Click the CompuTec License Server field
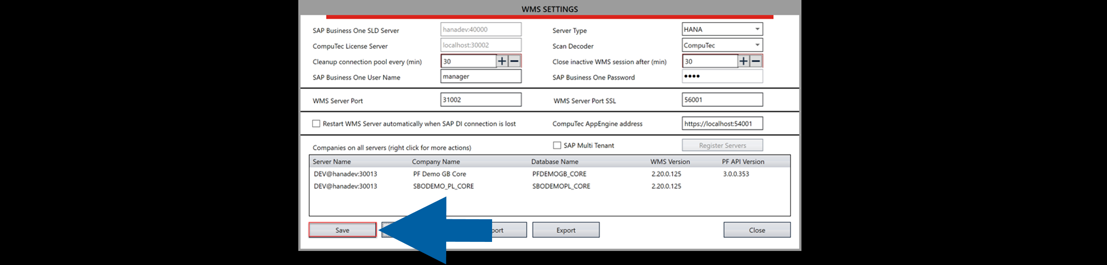Viewport: 1107px width, 265px height. (481, 45)
